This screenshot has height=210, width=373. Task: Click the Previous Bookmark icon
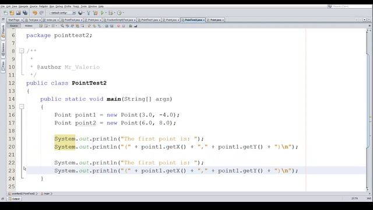(x=89, y=26)
